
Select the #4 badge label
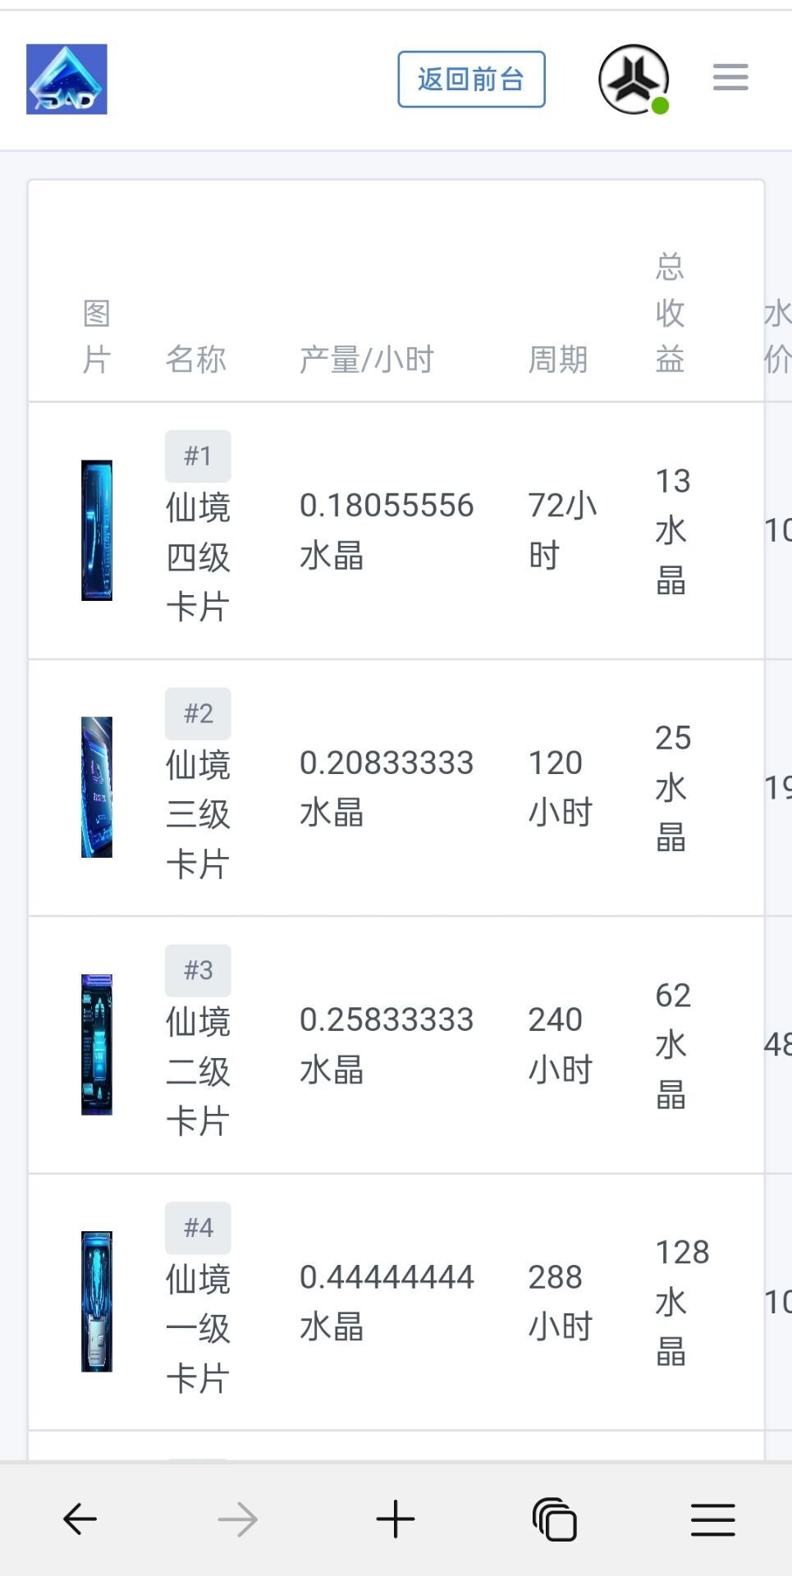click(198, 1227)
